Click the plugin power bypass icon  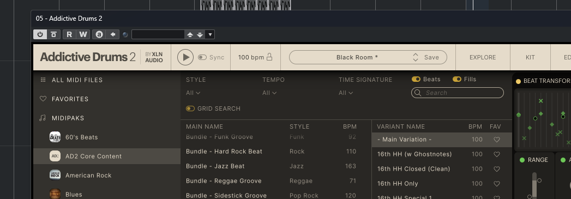40,34
